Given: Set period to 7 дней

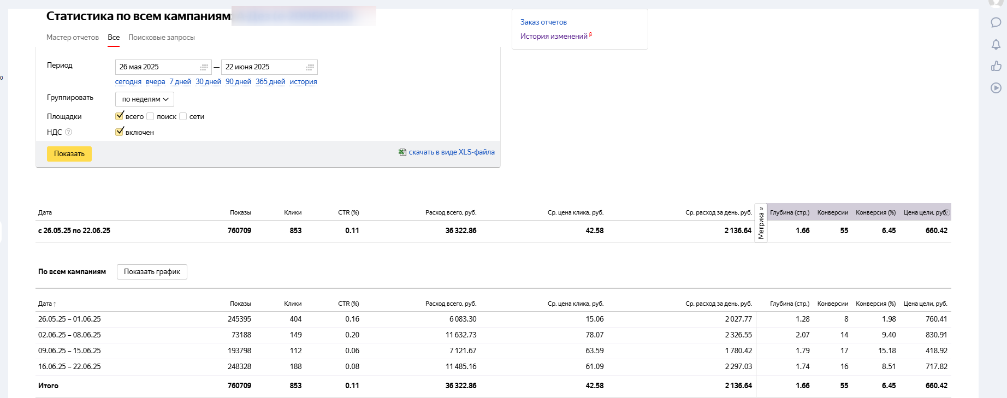Looking at the screenshot, I should point(180,82).
